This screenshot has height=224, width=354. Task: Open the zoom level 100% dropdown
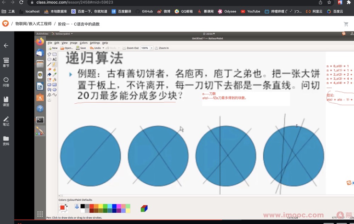click(152, 48)
